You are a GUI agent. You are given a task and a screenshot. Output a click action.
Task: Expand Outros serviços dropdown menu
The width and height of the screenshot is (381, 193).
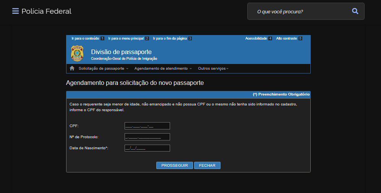click(213, 69)
